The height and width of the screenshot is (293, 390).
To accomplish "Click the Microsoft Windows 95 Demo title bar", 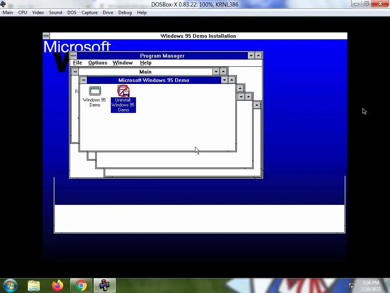I will click(154, 80).
